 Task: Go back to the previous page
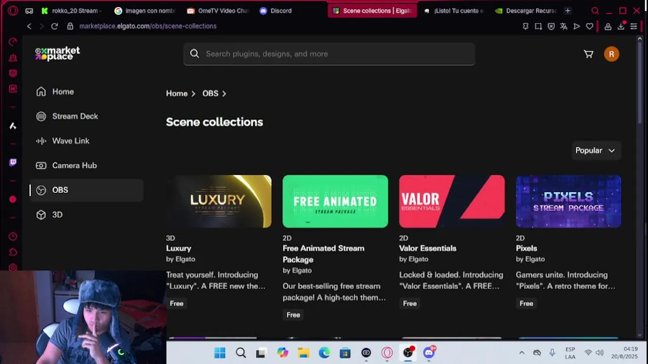click(29, 26)
